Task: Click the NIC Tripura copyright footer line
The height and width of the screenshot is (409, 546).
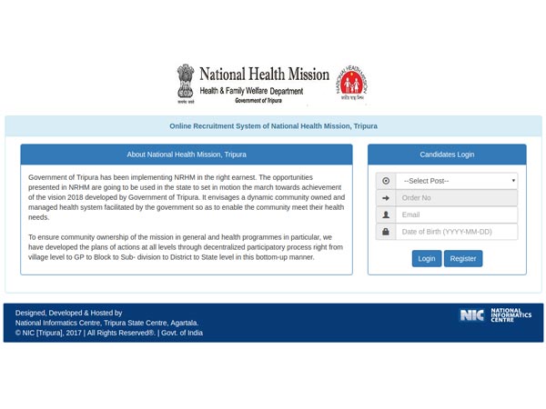Action: [109, 334]
